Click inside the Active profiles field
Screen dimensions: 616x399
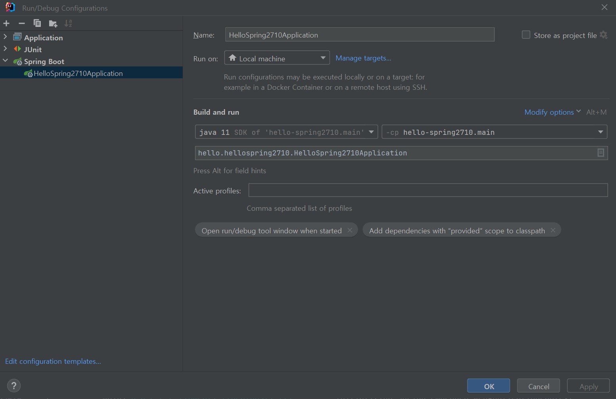[428, 190]
